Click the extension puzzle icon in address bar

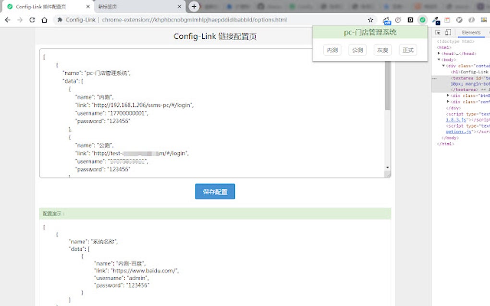(x=60, y=20)
